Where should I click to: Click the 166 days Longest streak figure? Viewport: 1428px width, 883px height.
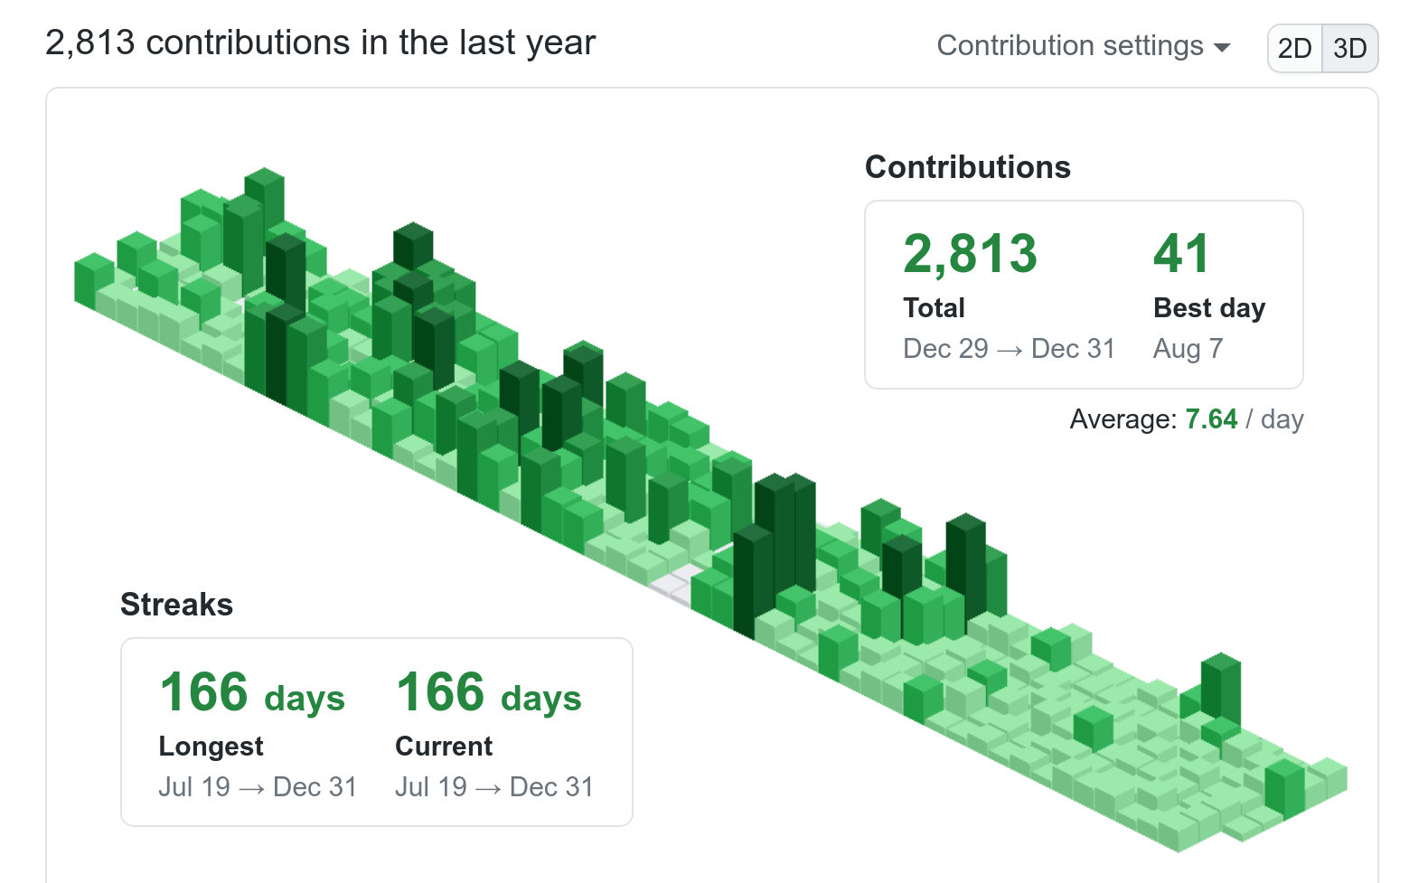252,693
